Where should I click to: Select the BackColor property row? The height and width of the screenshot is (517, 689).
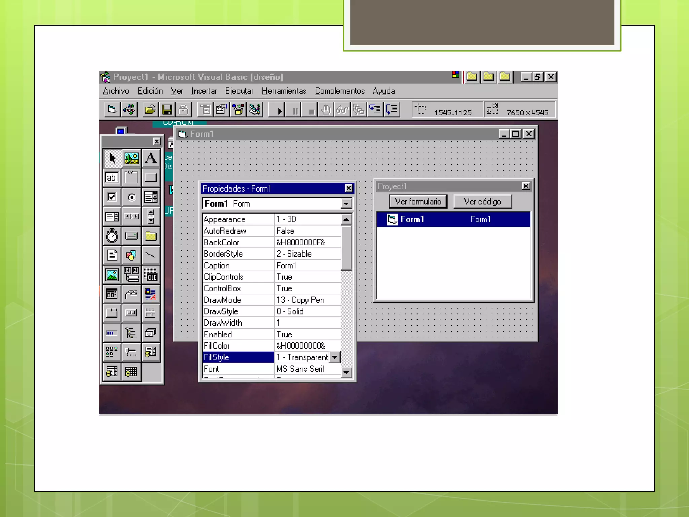[272, 242]
